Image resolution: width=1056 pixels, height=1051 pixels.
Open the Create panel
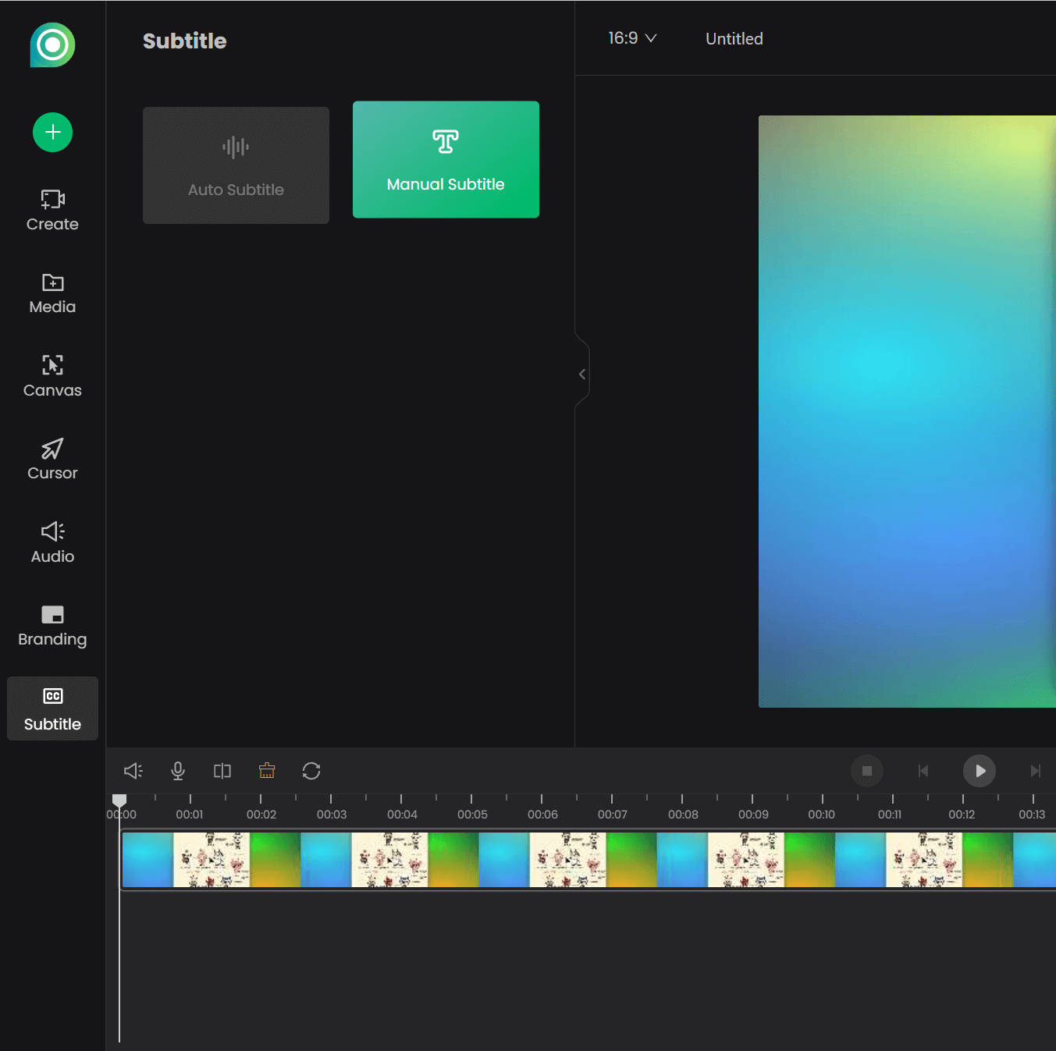[52, 211]
